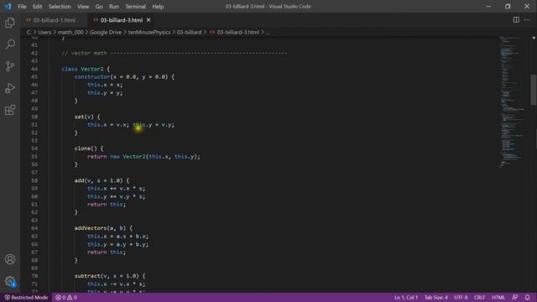Click the 'class Vector2 {' line
Viewport: 537px width, 302px height.
tap(86, 69)
